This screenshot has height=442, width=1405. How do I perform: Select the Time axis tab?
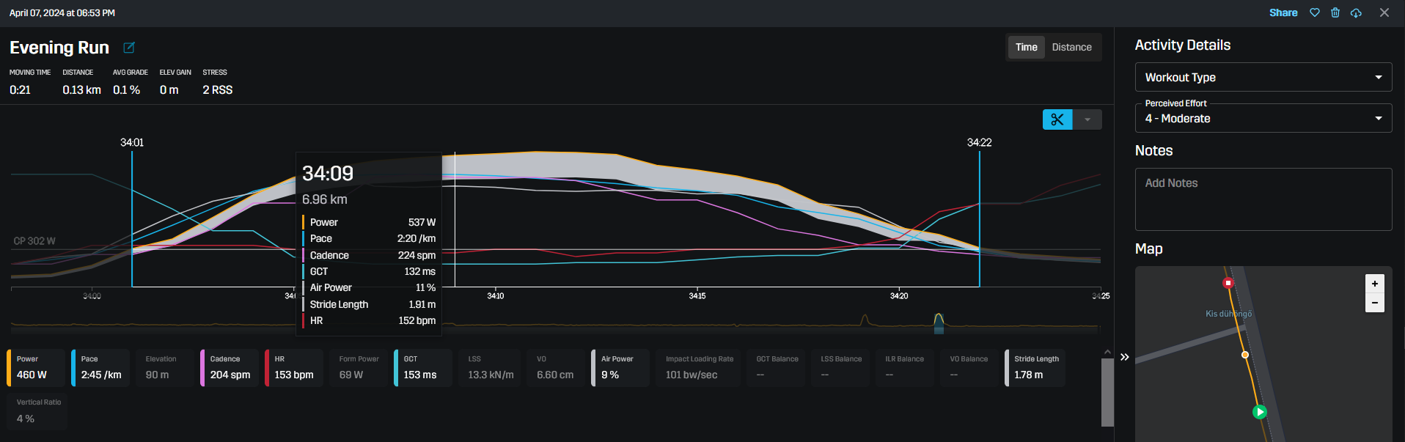[1026, 47]
